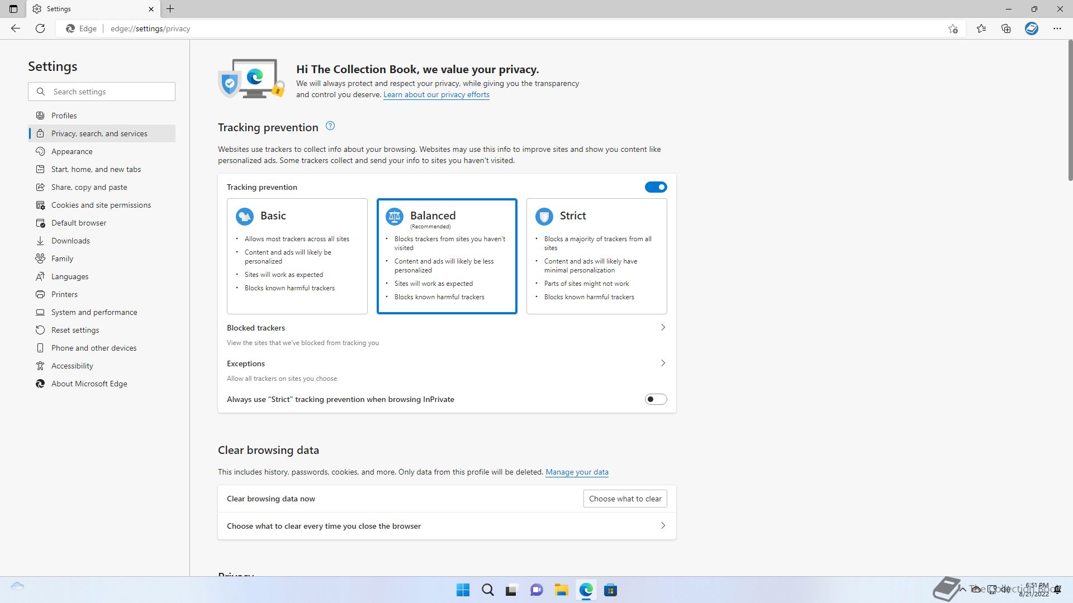1073x603 pixels.
Task: Click the profile avatar icon
Action: (1032, 28)
